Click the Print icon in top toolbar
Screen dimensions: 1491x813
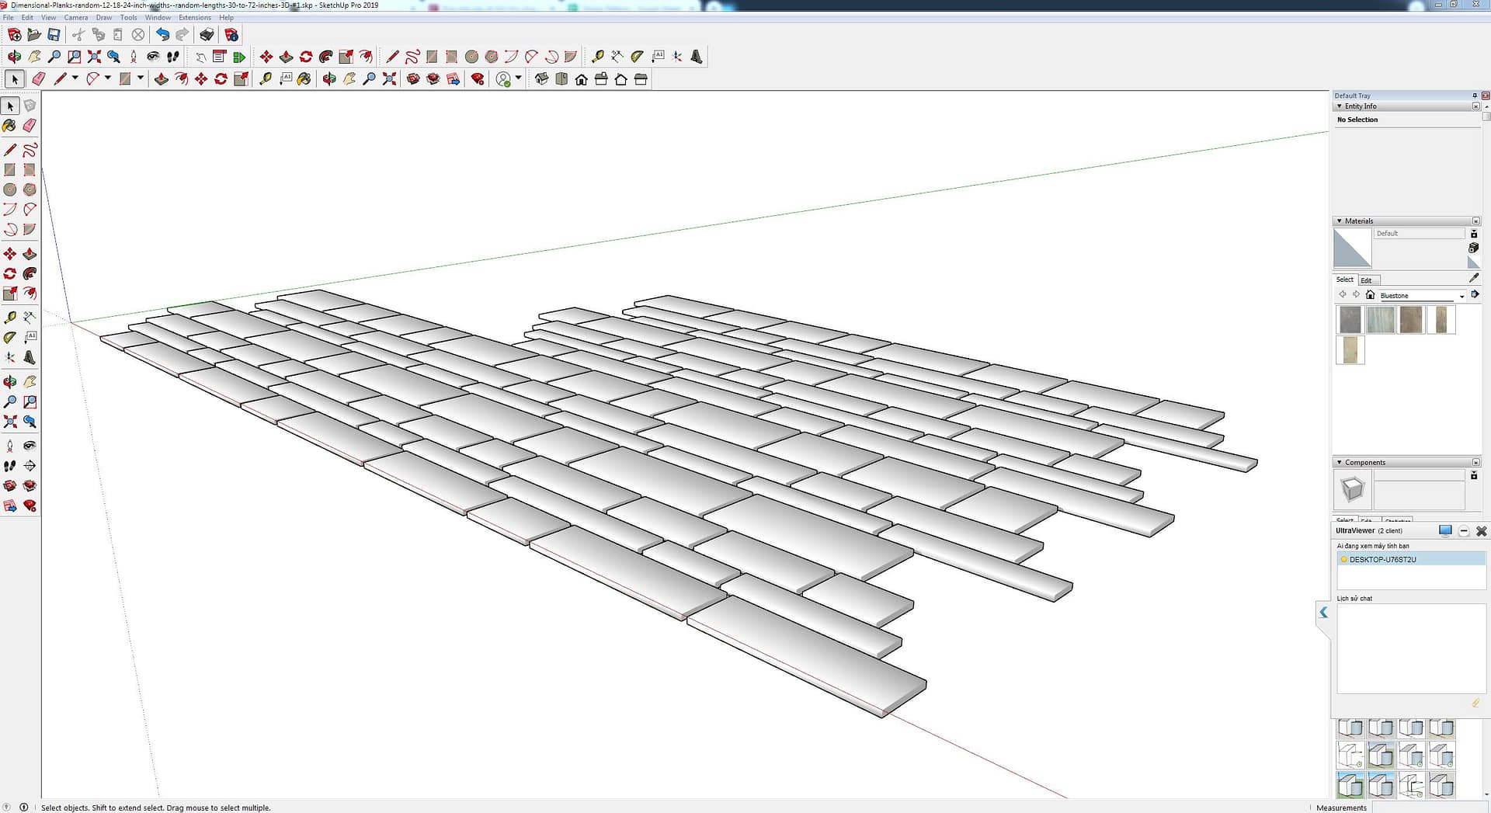(x=207, y=35)
